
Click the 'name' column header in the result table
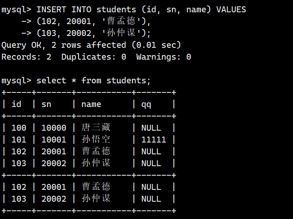pos(91,104)
